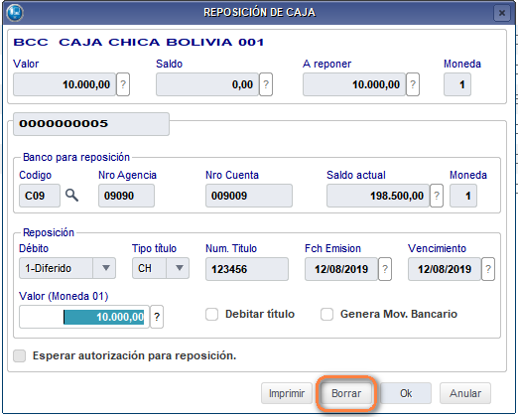Check Genera Mov. Bancario option
Image resolution: width=518 pixels, height=417 pixels.
tap(326, 314)
